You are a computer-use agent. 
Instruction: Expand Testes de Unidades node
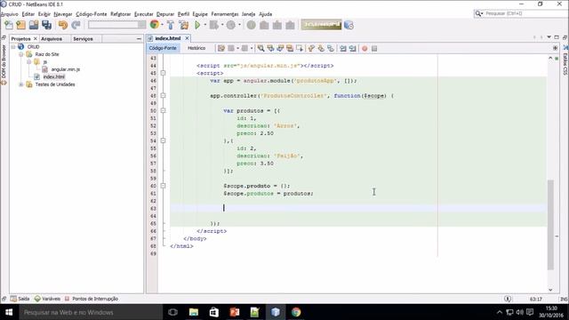click(x=21, y=84)
